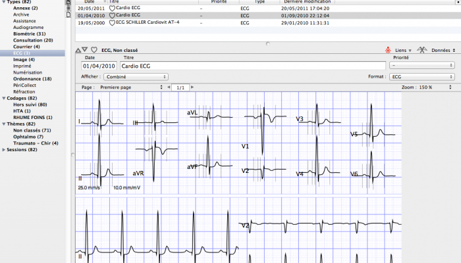Click heart icon of 01/04/2010 Cardio ECG
This screenshot has width=461, height=263.
coord(112,16)
